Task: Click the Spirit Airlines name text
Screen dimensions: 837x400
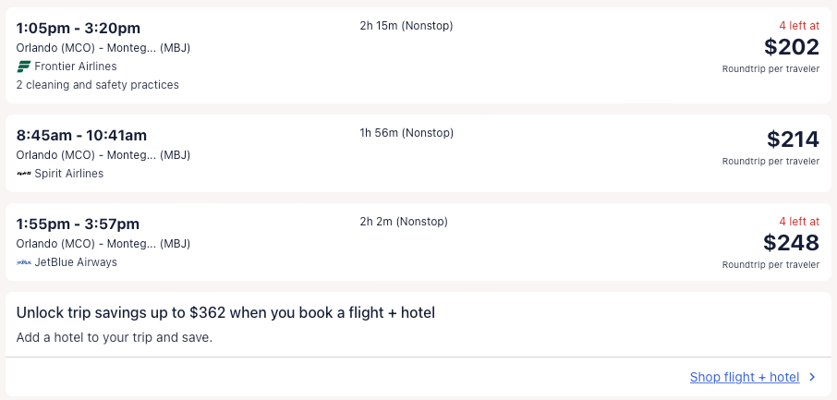Action: [69, 174]
